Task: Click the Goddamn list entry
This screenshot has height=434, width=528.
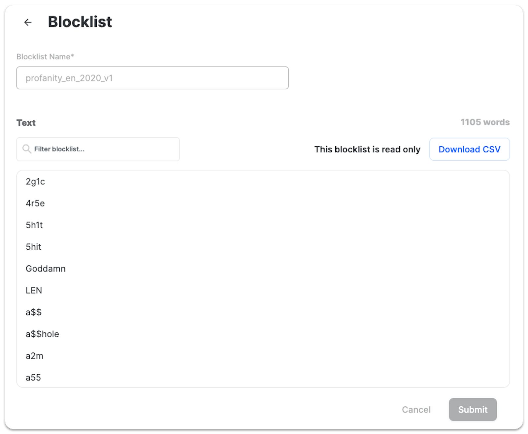Action: click(x=46, y=268)
